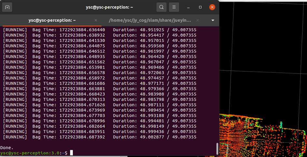Close the /home/ysc/jy_cog/slam tab
This screenshot has width=307, height=157.
(198, 20)
